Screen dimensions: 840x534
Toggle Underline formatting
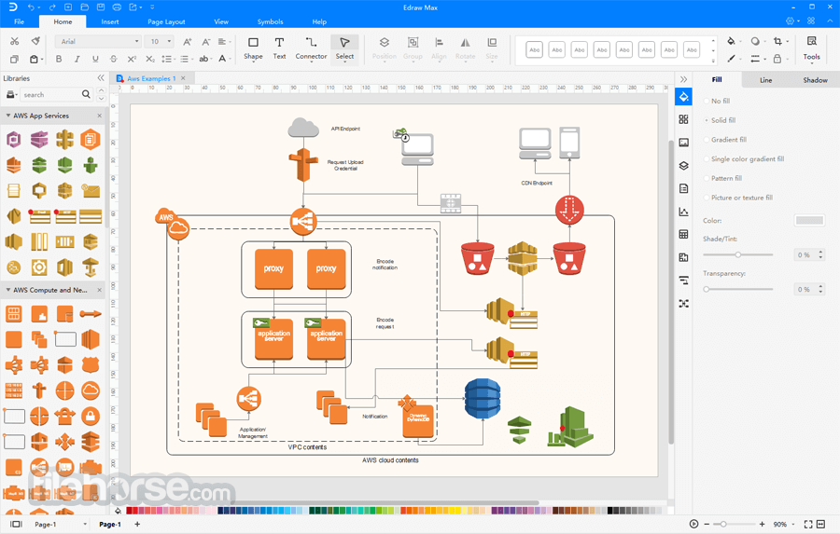coord(95,59)
